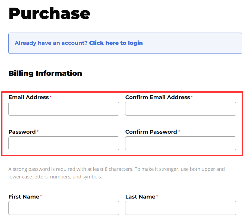
Task: Click the First Name field label
Action: 24,196
